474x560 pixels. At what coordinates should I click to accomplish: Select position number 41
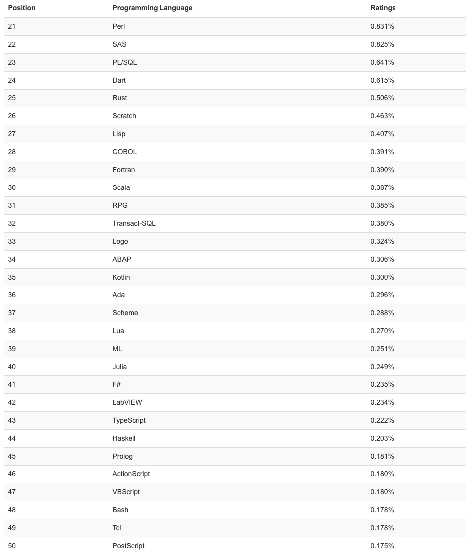(12, 384)
